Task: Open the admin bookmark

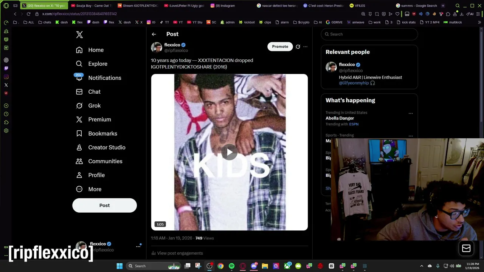Action: [227, 22]
